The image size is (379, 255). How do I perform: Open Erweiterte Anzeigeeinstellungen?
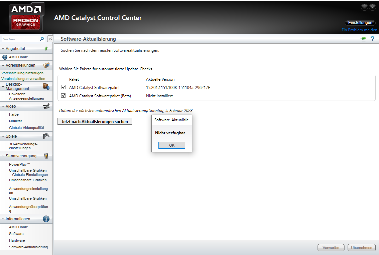[26, 96]
